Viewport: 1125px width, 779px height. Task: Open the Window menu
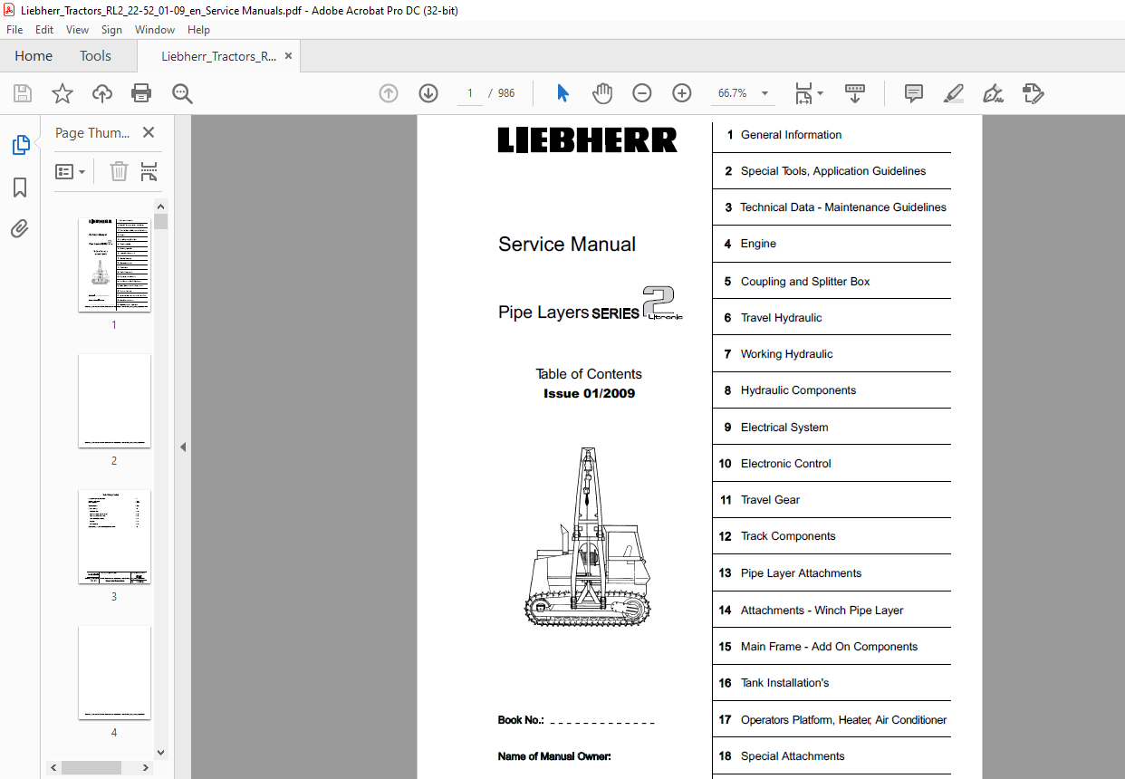coord(155,30)
